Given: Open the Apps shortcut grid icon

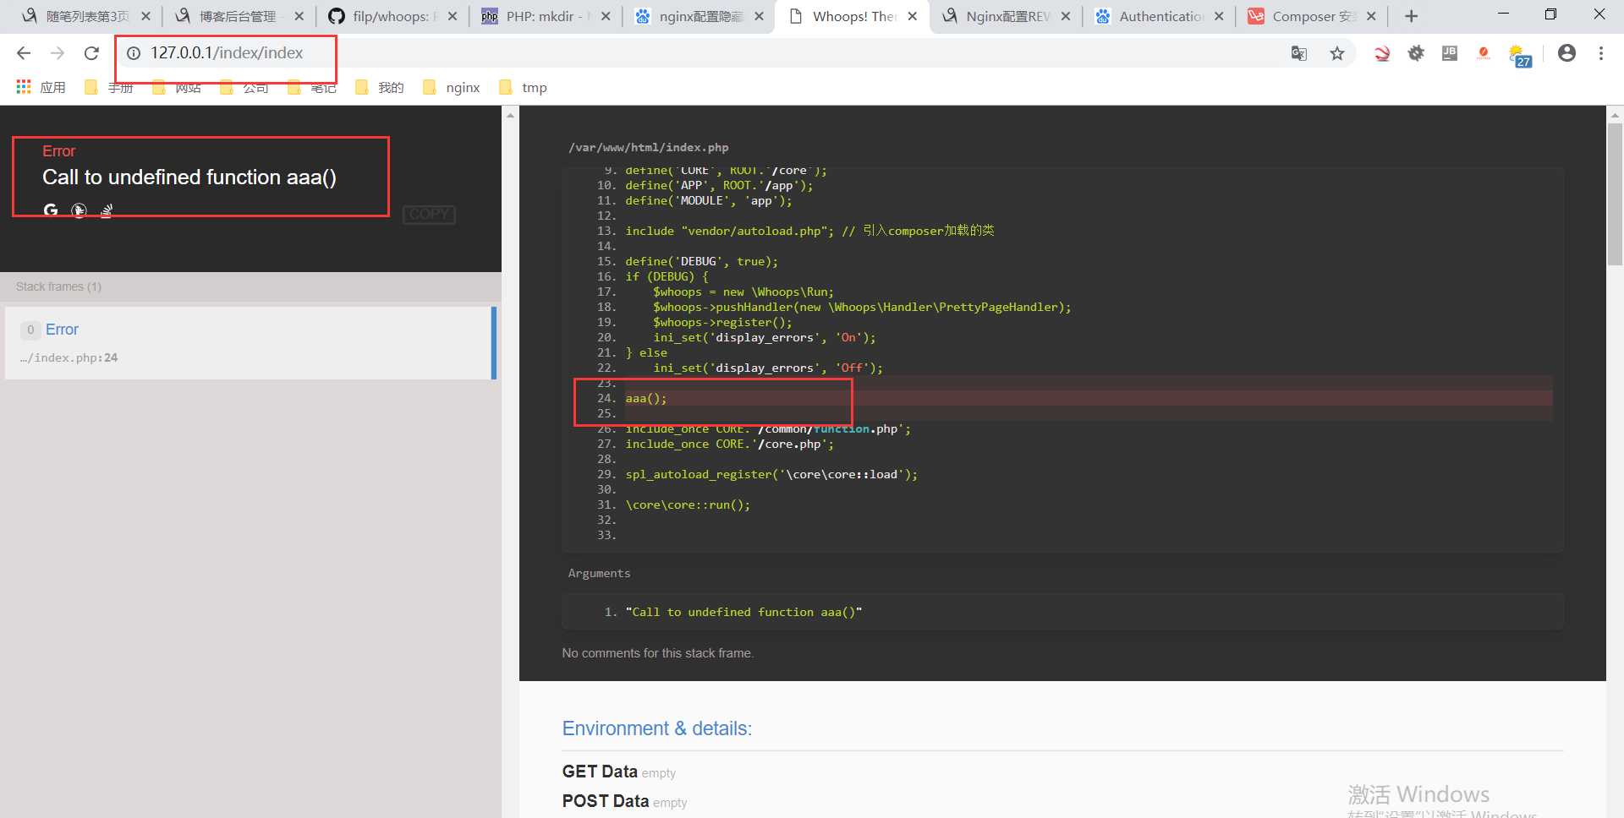Looking at the screenshot, I should 24,87.
